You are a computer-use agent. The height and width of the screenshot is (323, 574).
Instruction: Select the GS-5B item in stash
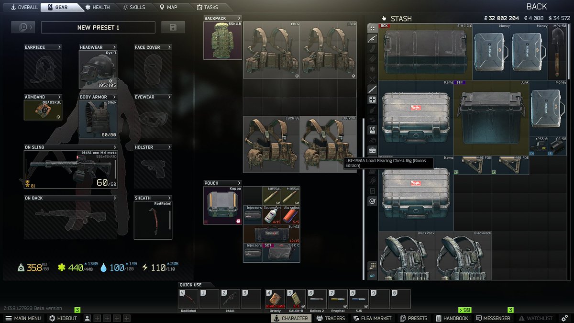pyautogui.click(x=558, y=146)
